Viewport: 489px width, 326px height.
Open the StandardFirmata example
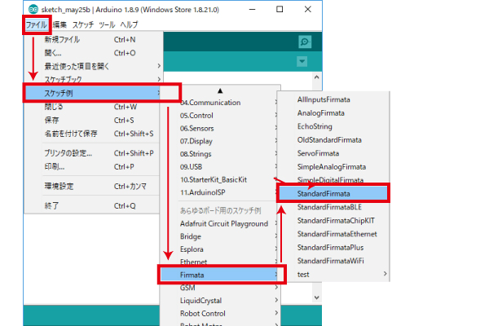(x=333, y=193)
